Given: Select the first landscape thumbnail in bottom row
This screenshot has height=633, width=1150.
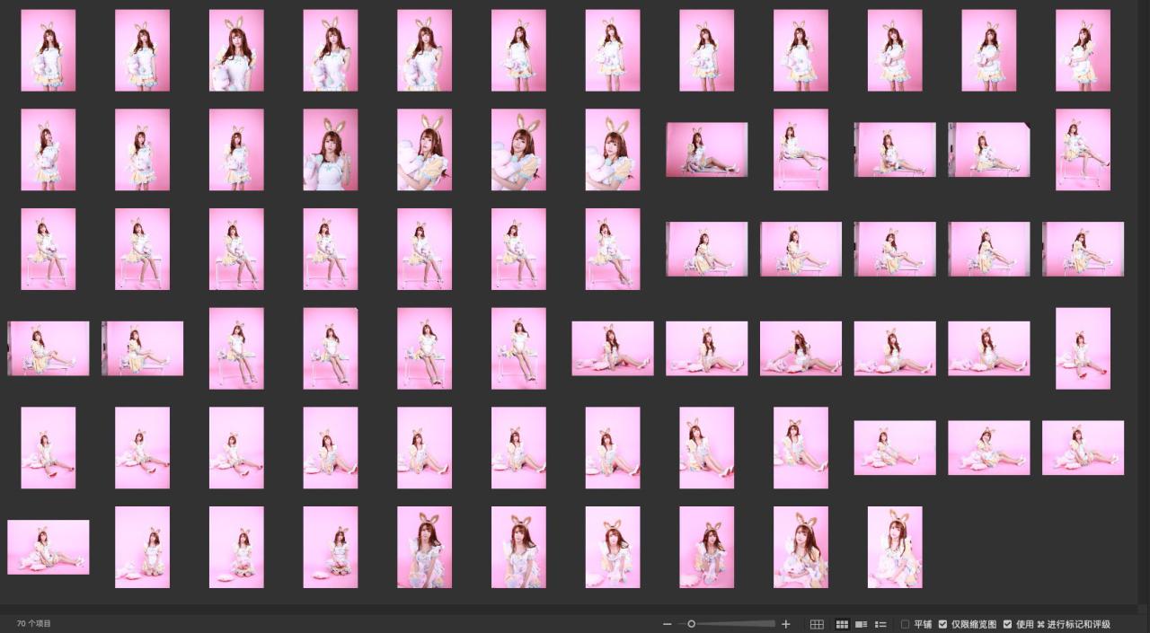Looking at the screenshot, I should [48, 547].
